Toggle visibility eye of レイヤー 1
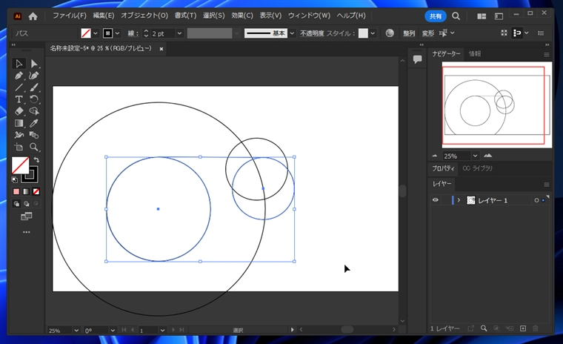This screenshot has width=563, height=344. 435,200
